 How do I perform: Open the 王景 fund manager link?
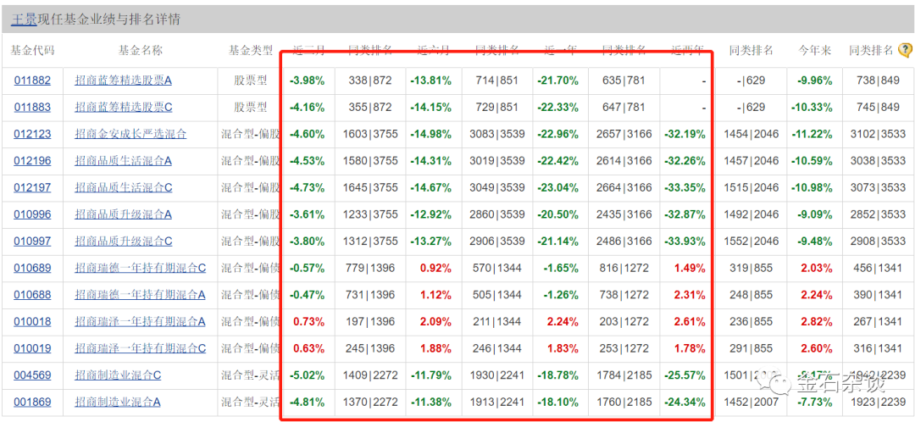point(25,19)
